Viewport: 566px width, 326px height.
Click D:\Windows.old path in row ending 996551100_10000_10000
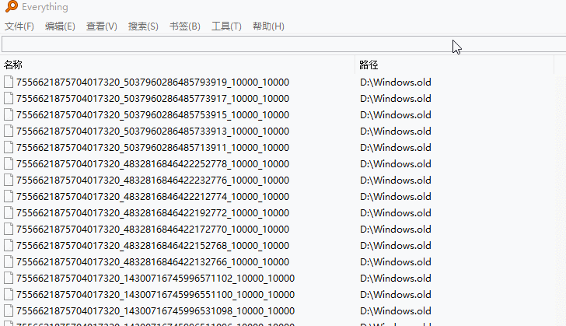pyautogui.click(x=396, y=295)
